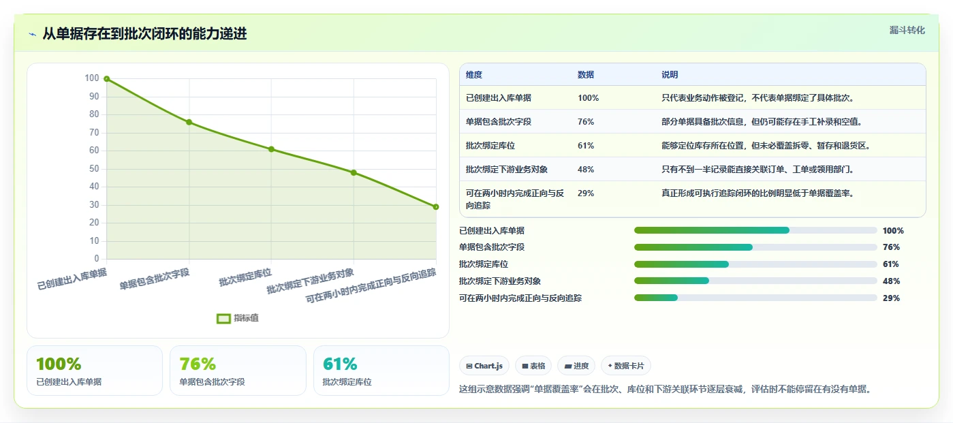Click the description starting 部分单据具备批次信息

click(x=762, y=122)
